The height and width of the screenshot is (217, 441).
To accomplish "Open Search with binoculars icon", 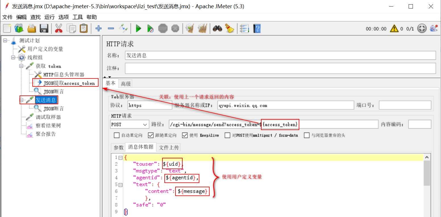I will (x=217, y=28).
